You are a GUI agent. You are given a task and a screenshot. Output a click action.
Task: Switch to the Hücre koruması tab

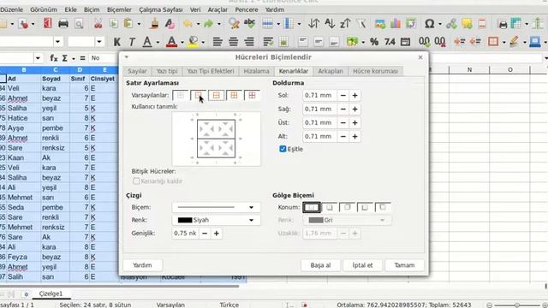375,71
